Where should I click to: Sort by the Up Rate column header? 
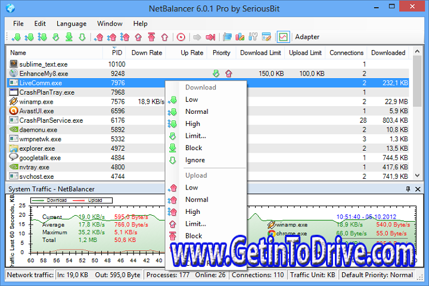(186, 53)
